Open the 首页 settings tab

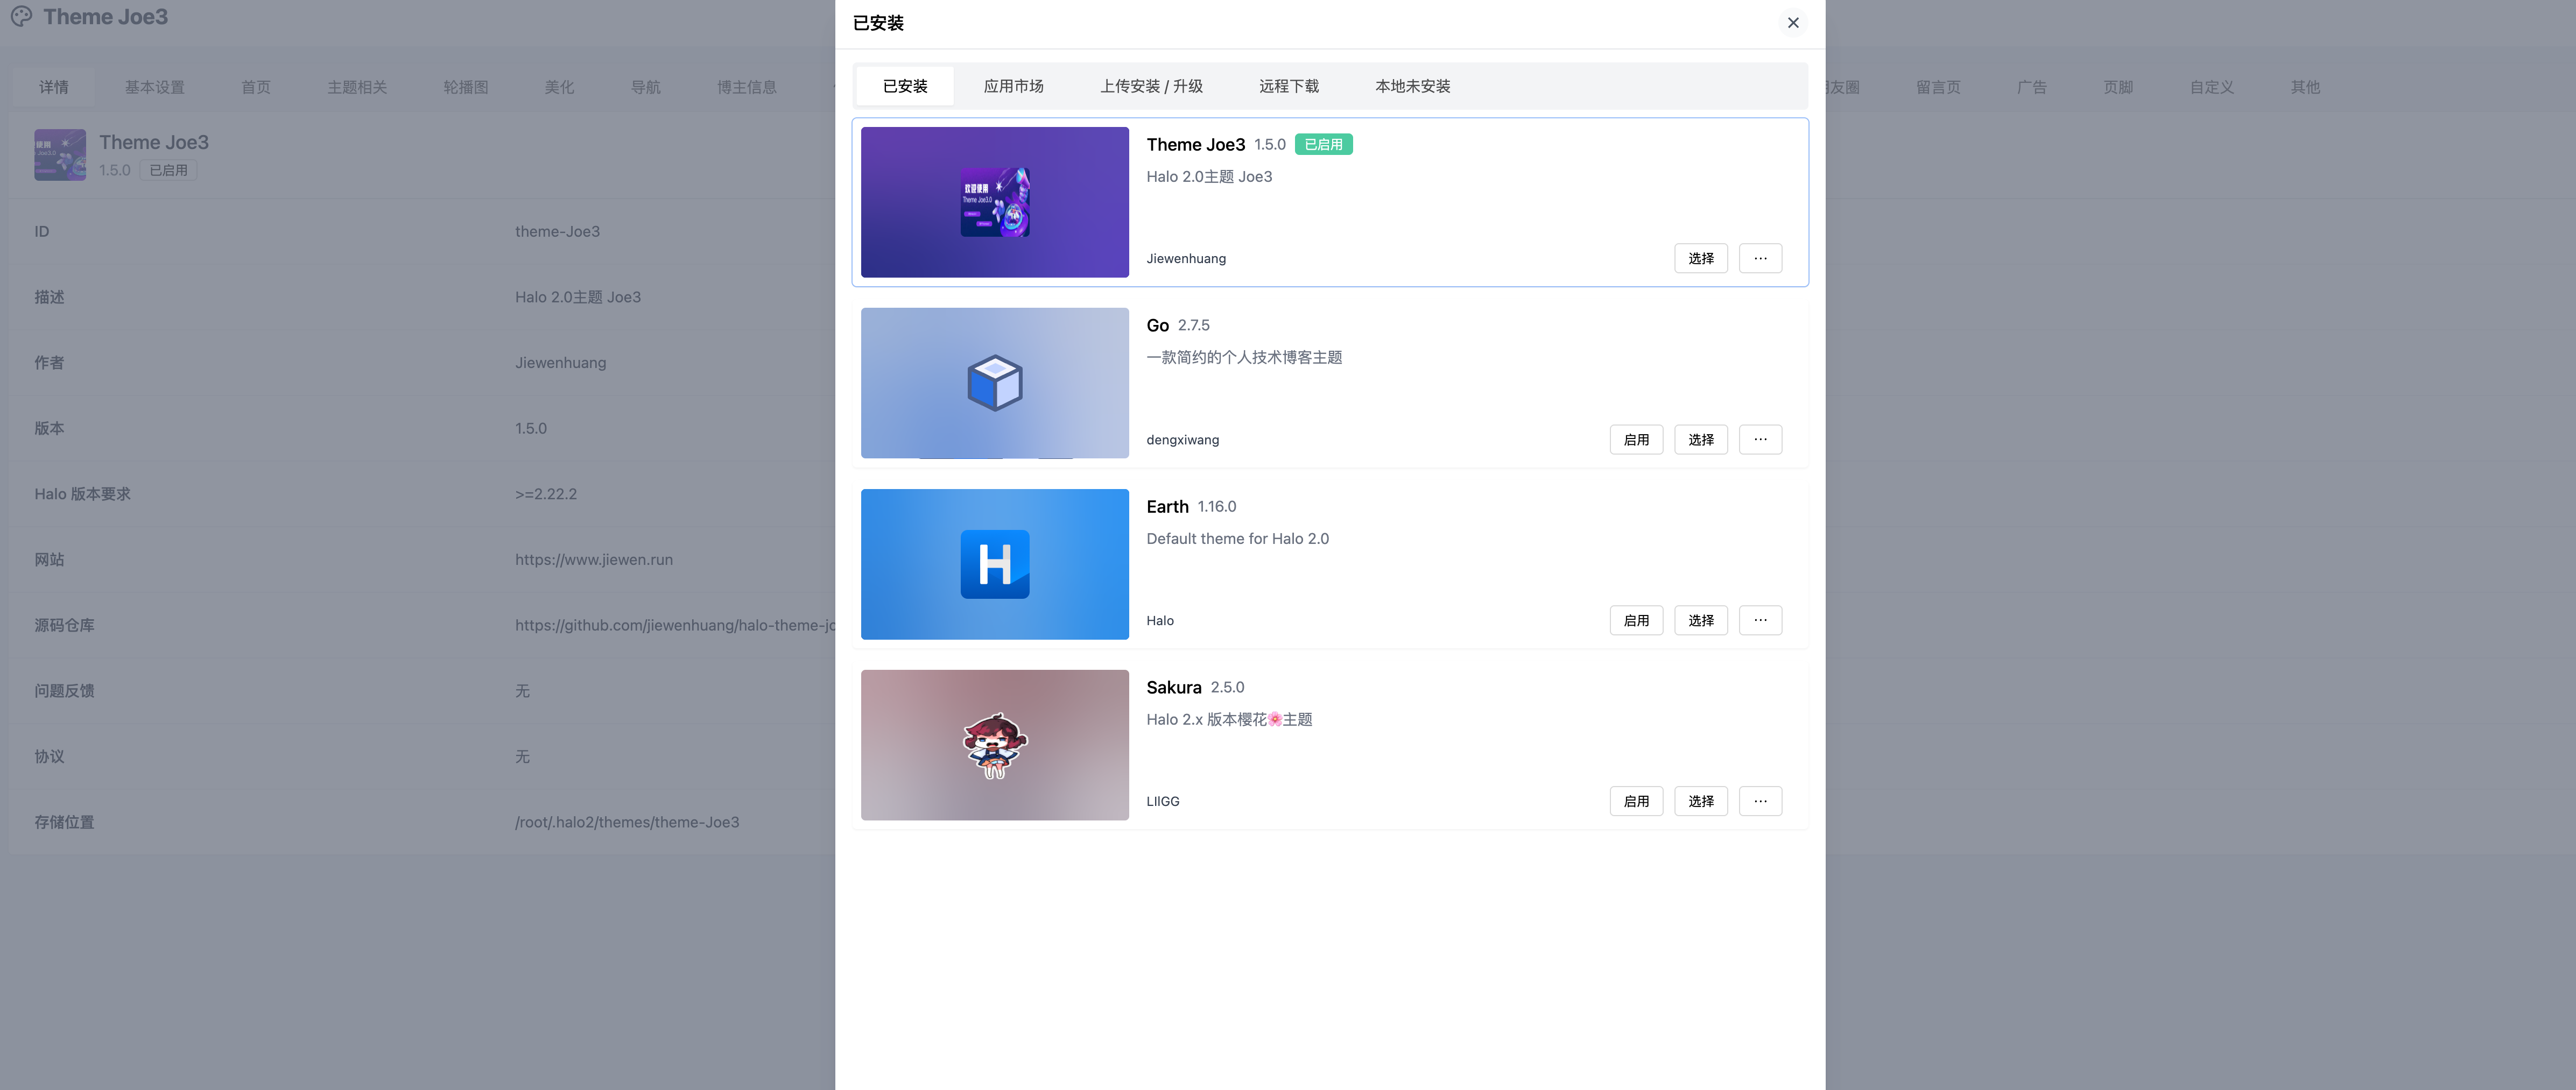click(x=256, y=87)
